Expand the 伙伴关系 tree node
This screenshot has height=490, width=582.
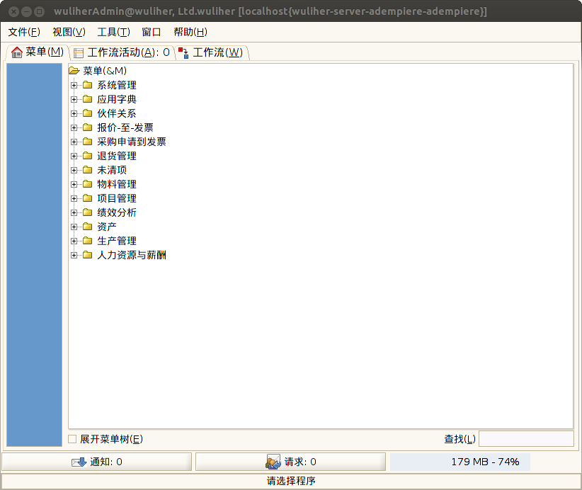click(x=74, y=113)
